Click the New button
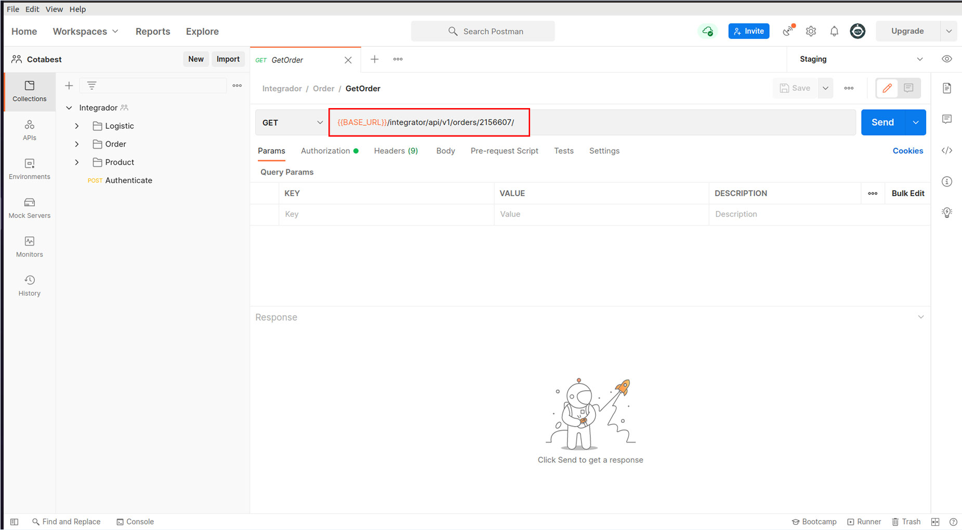 [196, 59]
